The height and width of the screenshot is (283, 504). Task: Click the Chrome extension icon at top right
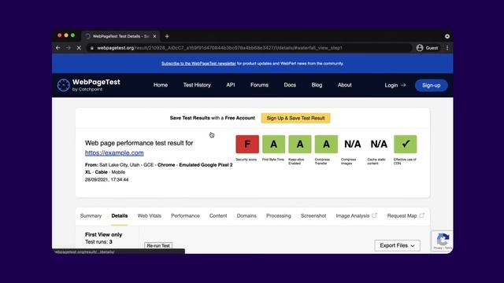[447, 36]
